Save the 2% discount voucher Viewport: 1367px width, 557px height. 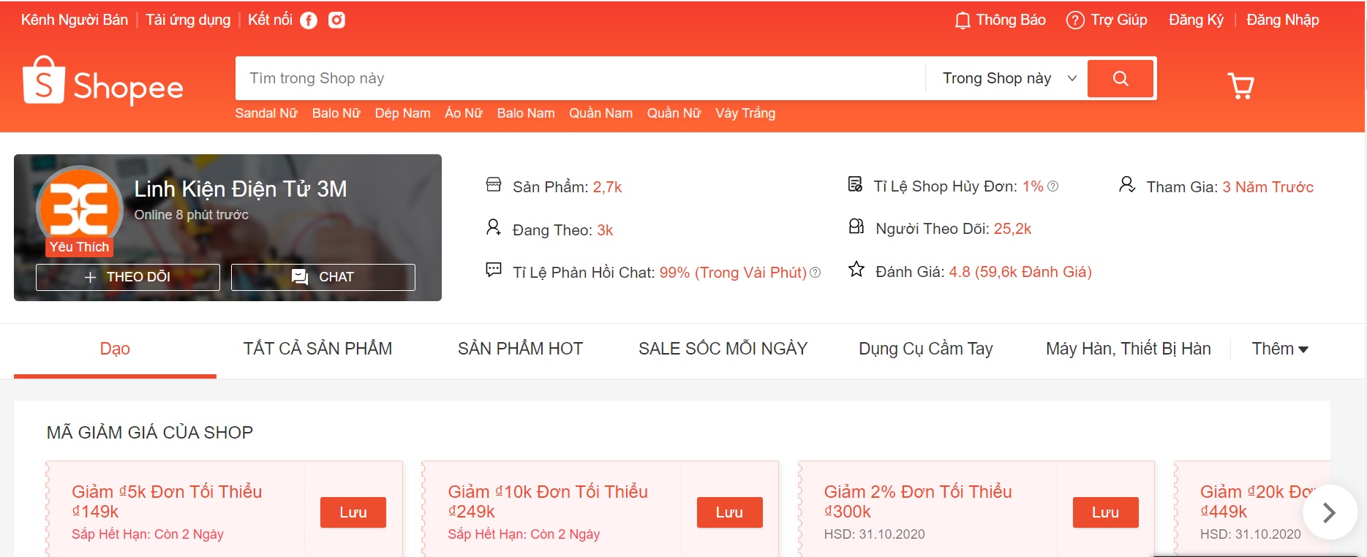(1105, 512)
